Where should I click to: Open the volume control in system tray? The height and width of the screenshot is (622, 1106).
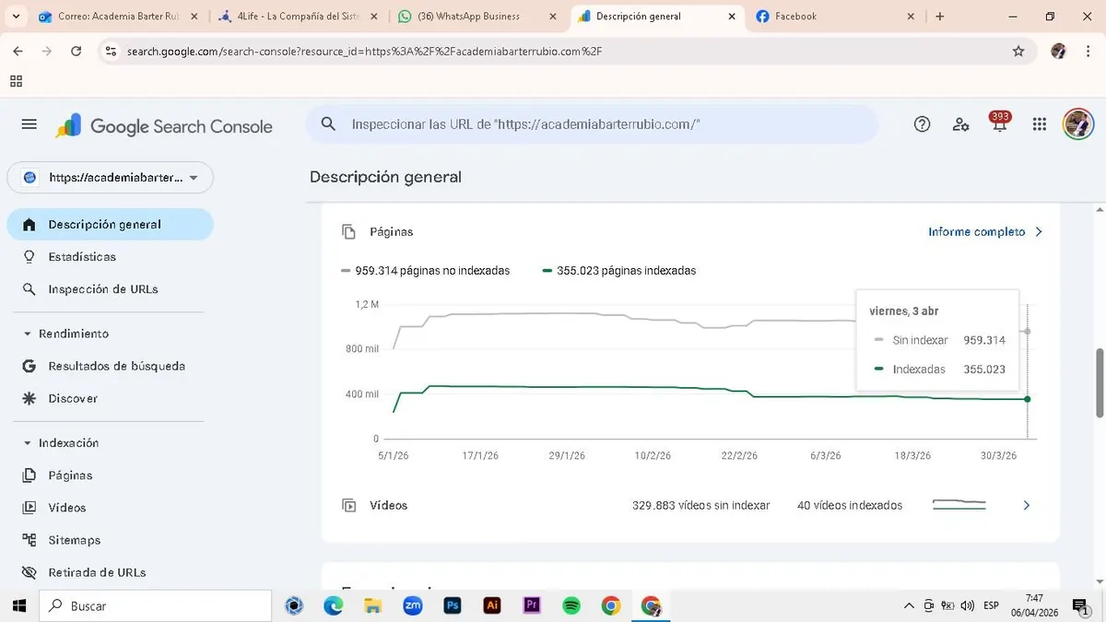[968, 605]
